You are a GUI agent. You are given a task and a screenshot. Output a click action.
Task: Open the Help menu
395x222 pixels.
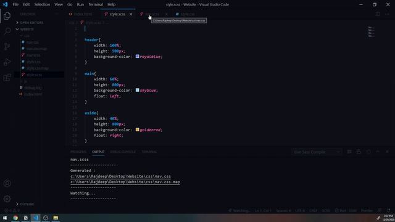coord(111,4)
